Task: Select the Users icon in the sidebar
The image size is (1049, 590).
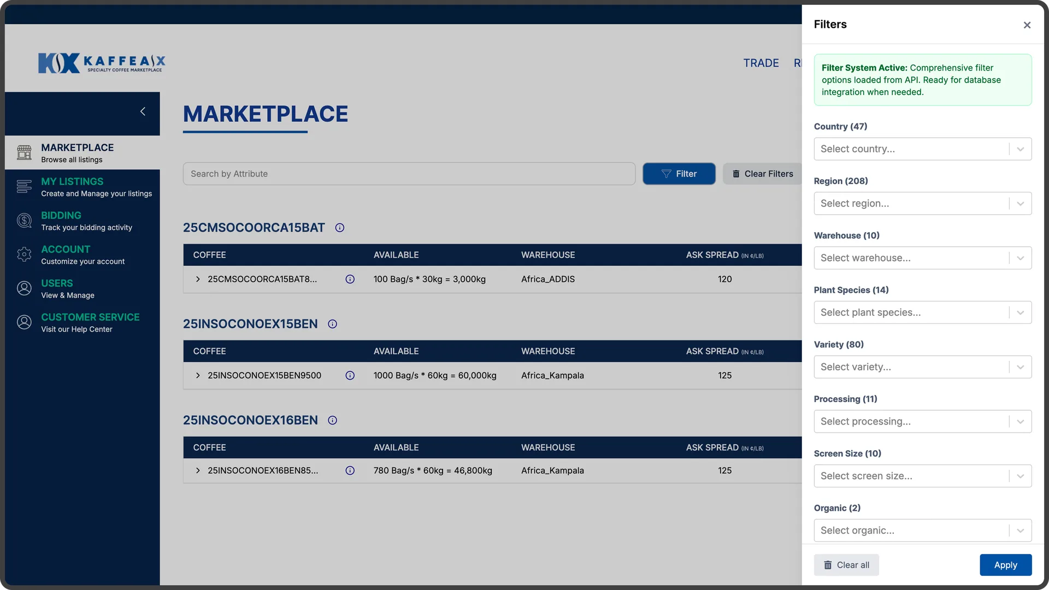Action: pyautogui.click(x=24, y=288)
